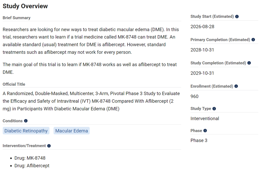This screenshot has width=259, height=169.
Task: Select the Diabetic Retinopathy condition tag
Action: coord(26,130)
